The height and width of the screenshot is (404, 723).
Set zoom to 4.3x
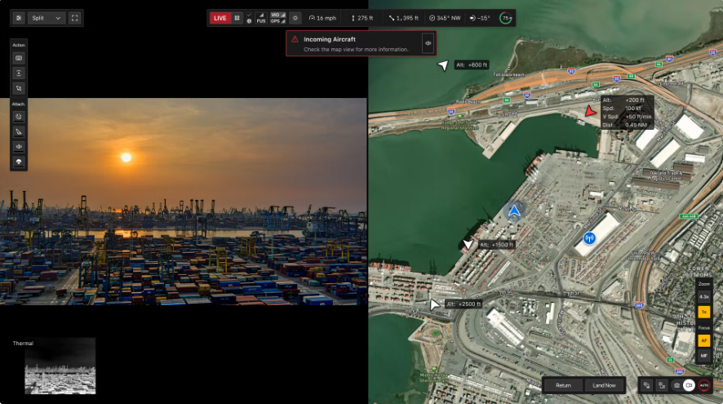pos(703,296)
